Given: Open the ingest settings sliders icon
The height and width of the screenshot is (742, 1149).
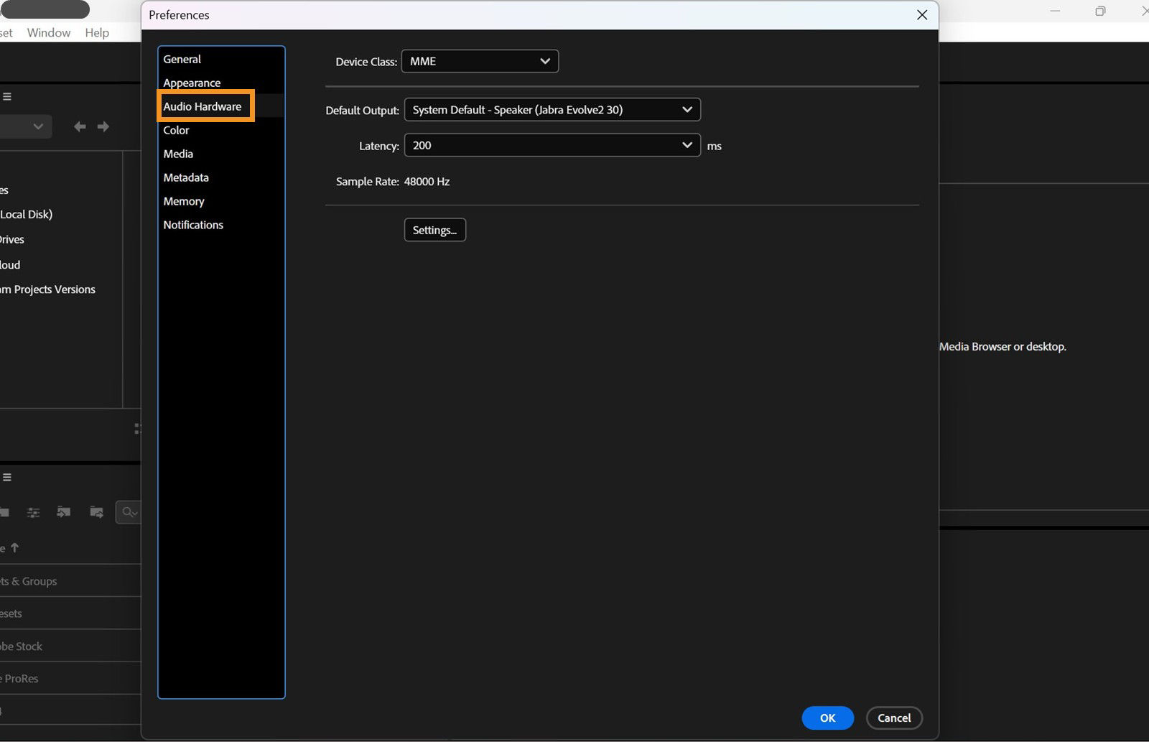Looking at the screenshot, I should (x=33, y=512).
